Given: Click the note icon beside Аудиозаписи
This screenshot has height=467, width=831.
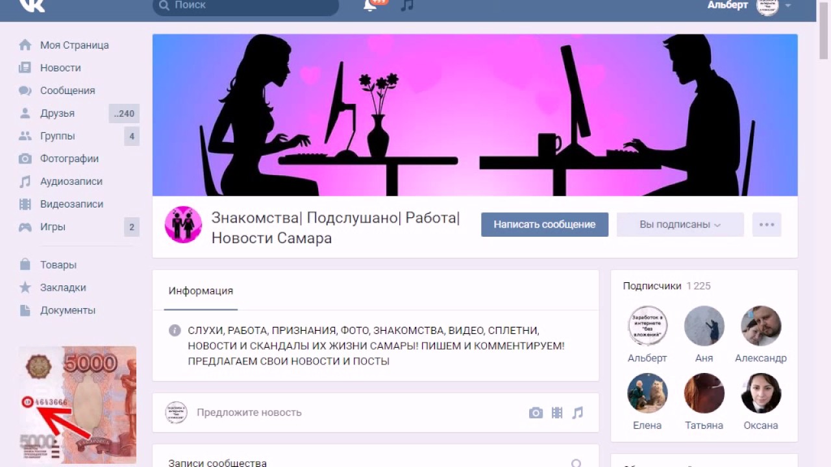Looking at the screenshot, I should pos(25,182).
